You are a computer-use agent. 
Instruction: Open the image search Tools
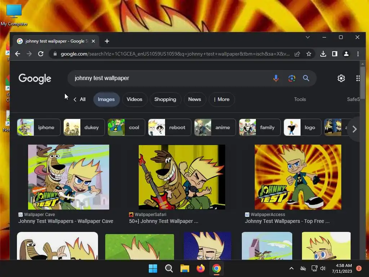(300, 100)
